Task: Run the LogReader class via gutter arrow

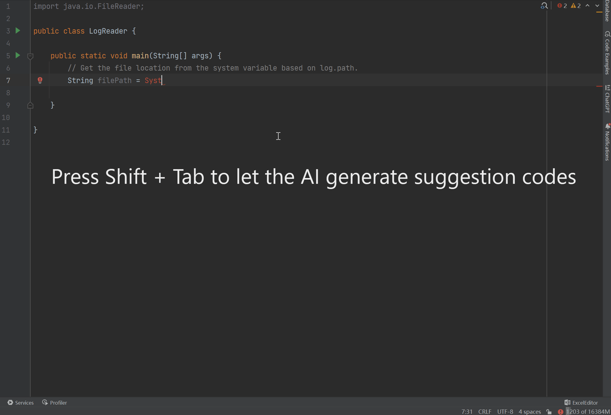Action: click(17, 31)
